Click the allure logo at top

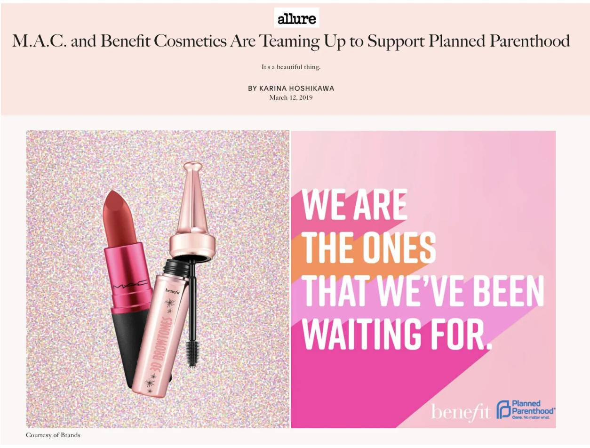click(x=296, y=18)
